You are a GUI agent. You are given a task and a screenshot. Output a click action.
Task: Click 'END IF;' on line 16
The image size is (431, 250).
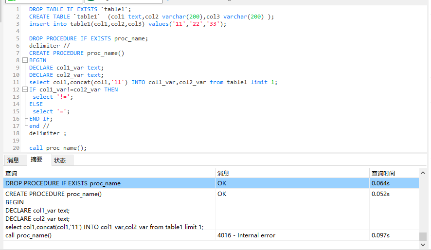point(41,119)
